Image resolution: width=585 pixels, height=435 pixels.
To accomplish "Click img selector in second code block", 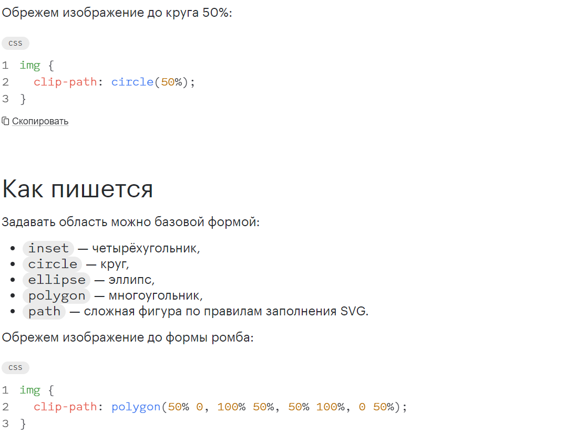I will pos(30,390).
